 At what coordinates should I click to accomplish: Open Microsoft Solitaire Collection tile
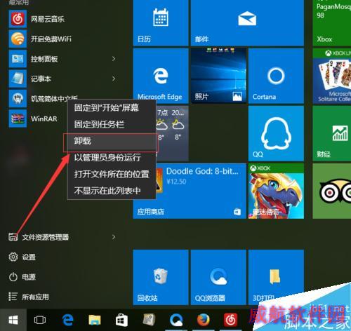332,76
